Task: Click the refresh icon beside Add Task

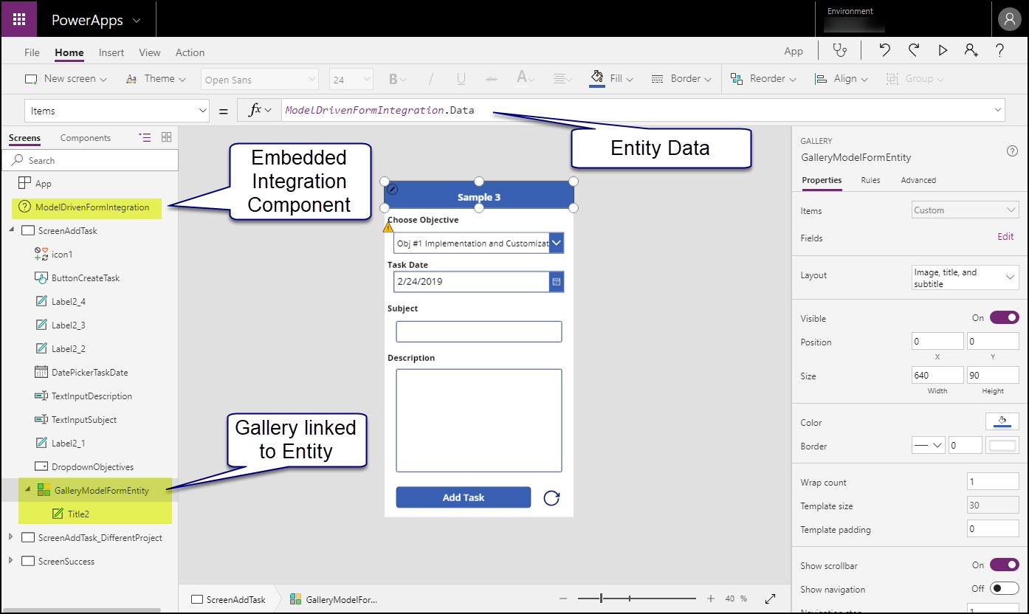Action: 551,498
